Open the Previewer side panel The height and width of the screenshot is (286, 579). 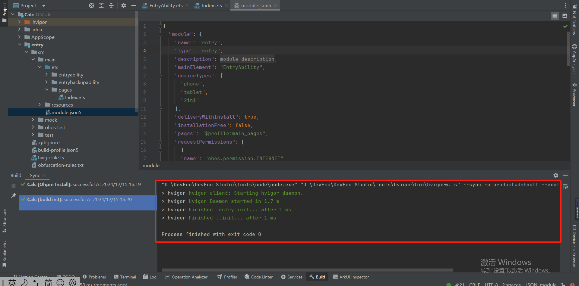click(x=574, y=95)
